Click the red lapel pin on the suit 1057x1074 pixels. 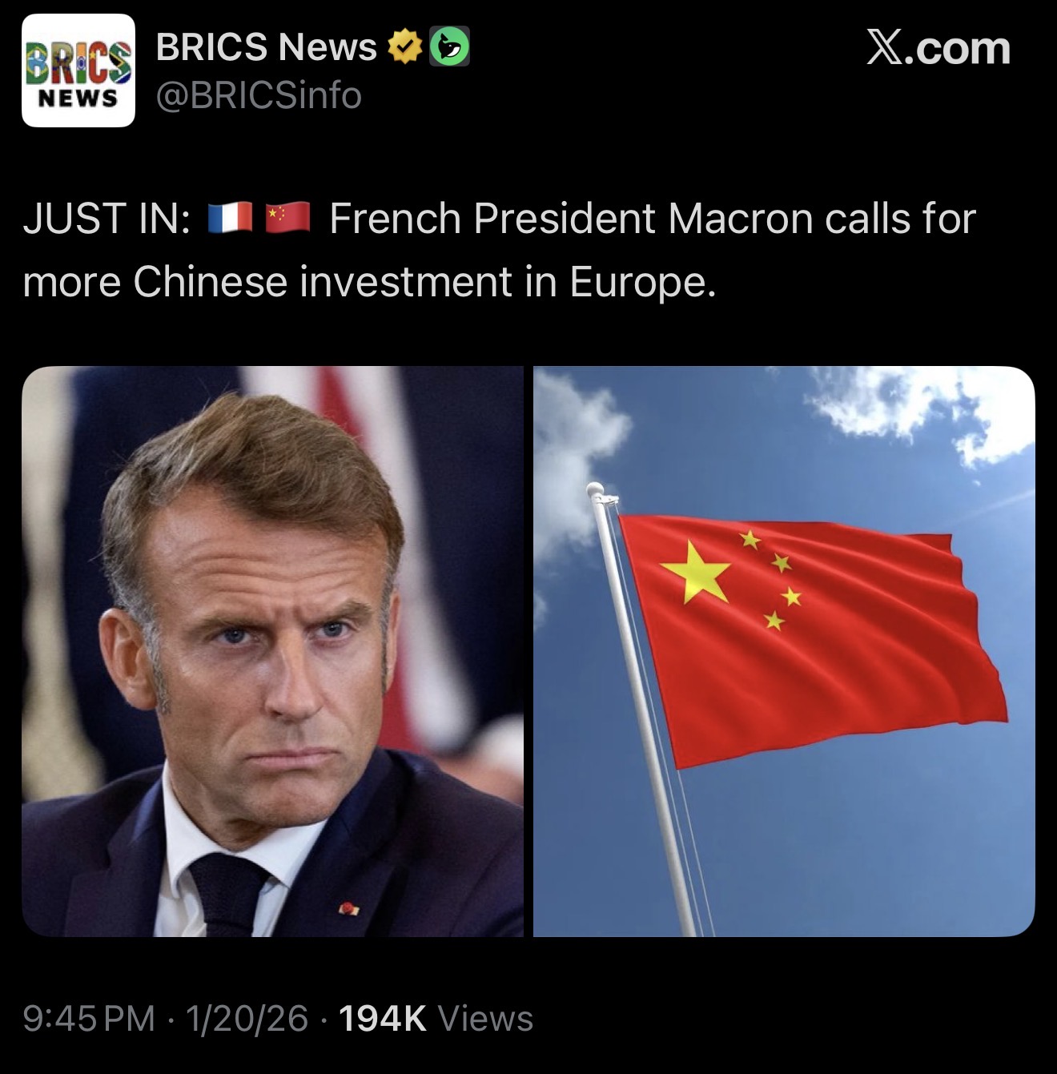tap(349, 908)
